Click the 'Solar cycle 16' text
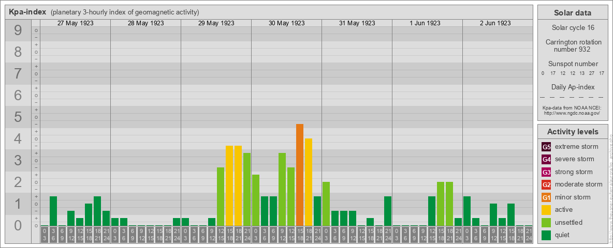 [x=573, y=28]
